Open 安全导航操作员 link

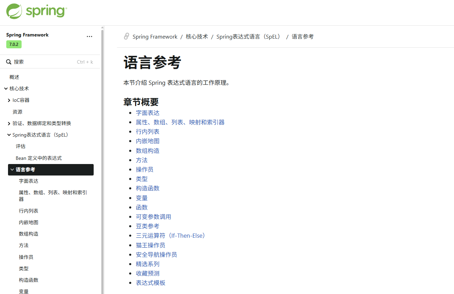pyautogui.click(x=156, y=255)
